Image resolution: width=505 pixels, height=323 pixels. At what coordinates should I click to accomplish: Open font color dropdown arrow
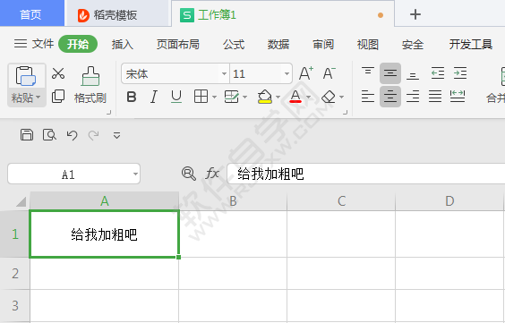click(308, 97)
